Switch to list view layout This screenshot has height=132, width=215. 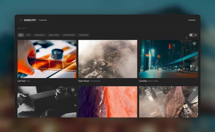click(196, 35)
